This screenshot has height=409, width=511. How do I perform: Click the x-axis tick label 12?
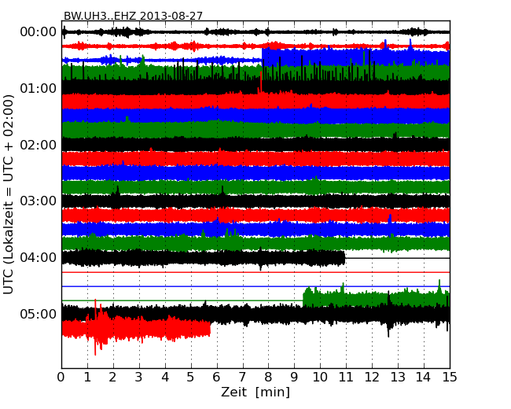(x=372, y=378)
